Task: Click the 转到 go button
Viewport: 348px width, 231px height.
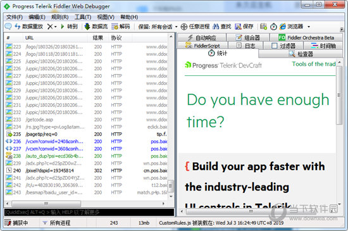Action: click(69, 27)
